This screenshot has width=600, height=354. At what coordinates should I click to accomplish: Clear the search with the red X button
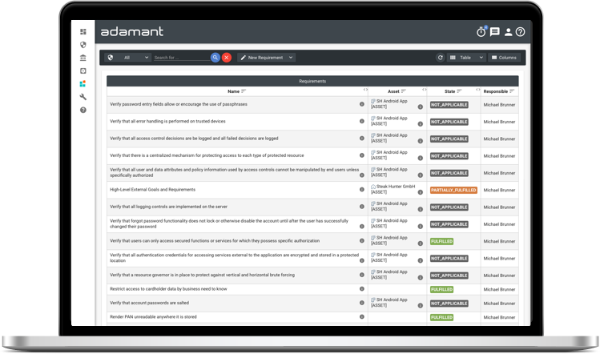pyautogui.click(x=227, y=58)
